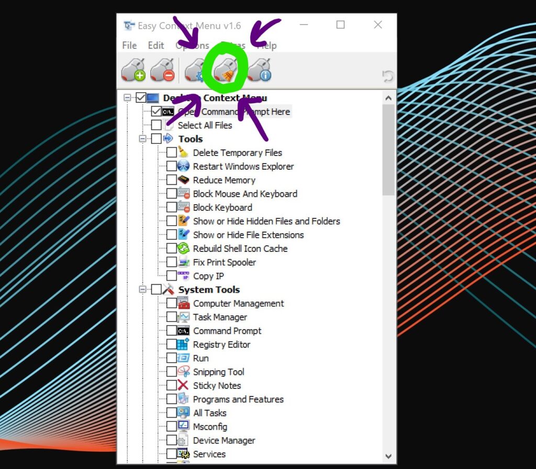
Task: Check the Sticky Notes checkbox
Action: click(172, 385)
